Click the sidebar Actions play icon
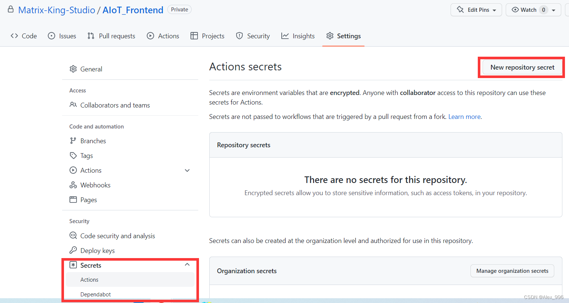This screenshot has height=303, width=569. (73, 170)
